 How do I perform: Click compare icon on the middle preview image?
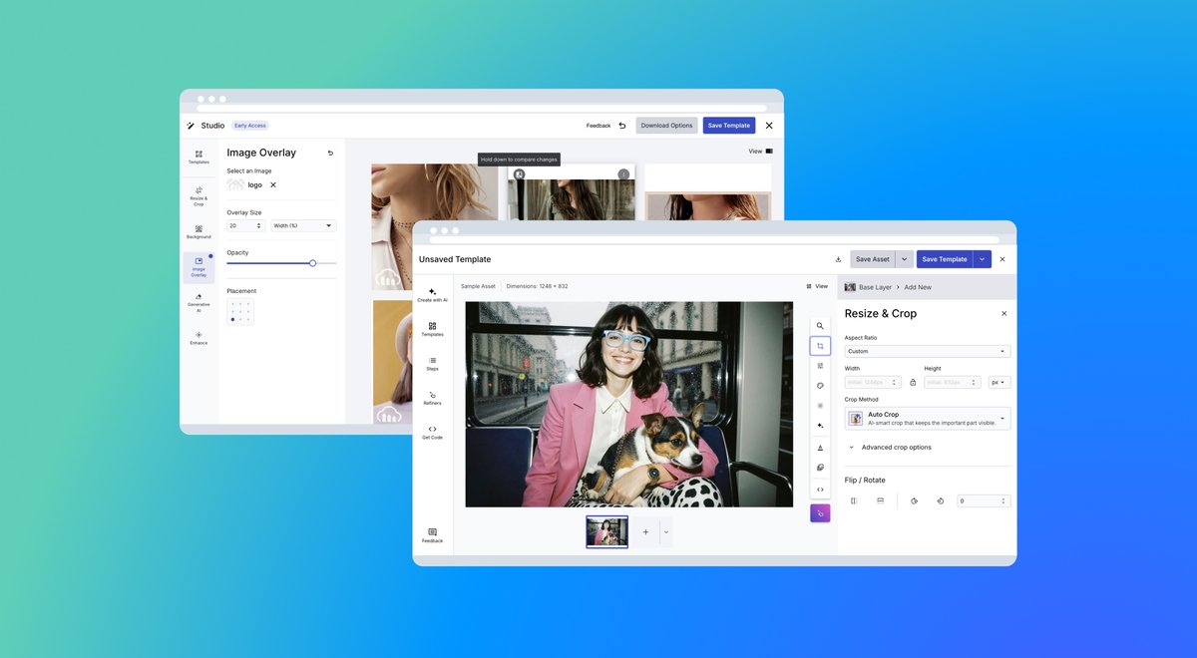[x=519, y=174]
